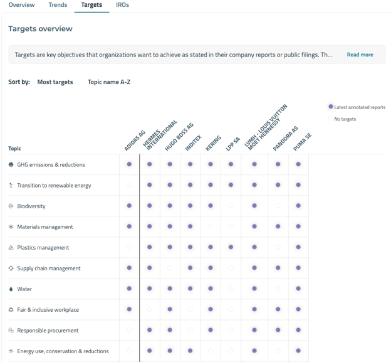This screenshot has height=362, width=391.
Task: Select the LPP SA column header
Action: (x=232, y=144)
